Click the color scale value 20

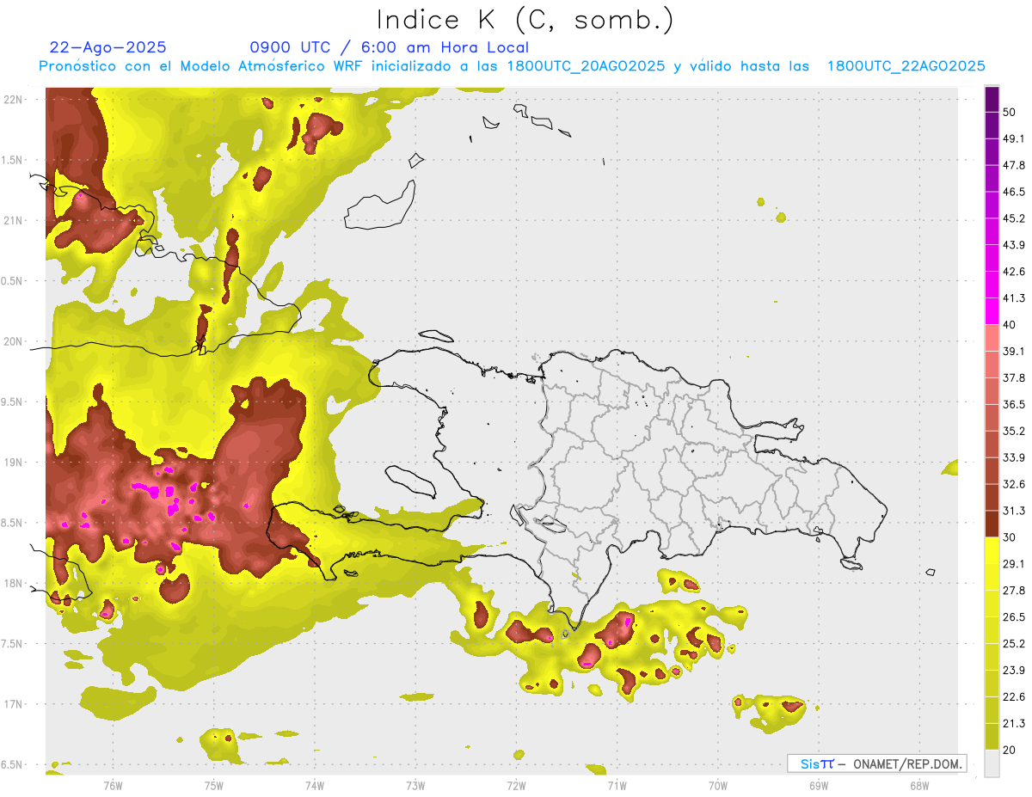[x=1009, y=751]
